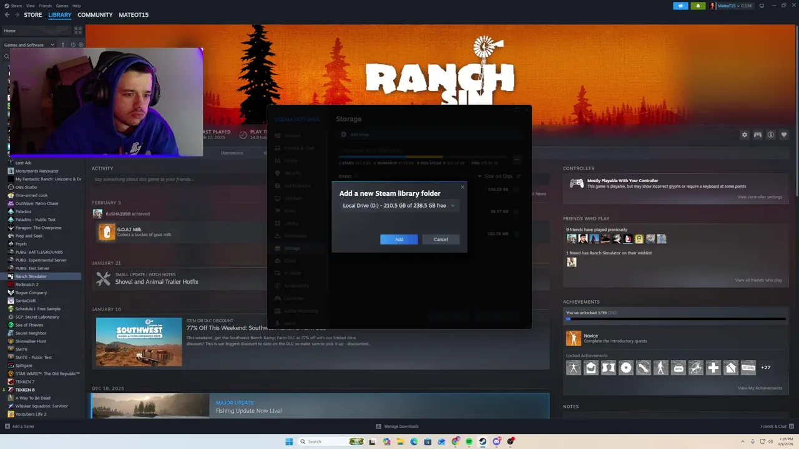Toggle the library grid view icon
799x449 pixels.
[78, 30]
